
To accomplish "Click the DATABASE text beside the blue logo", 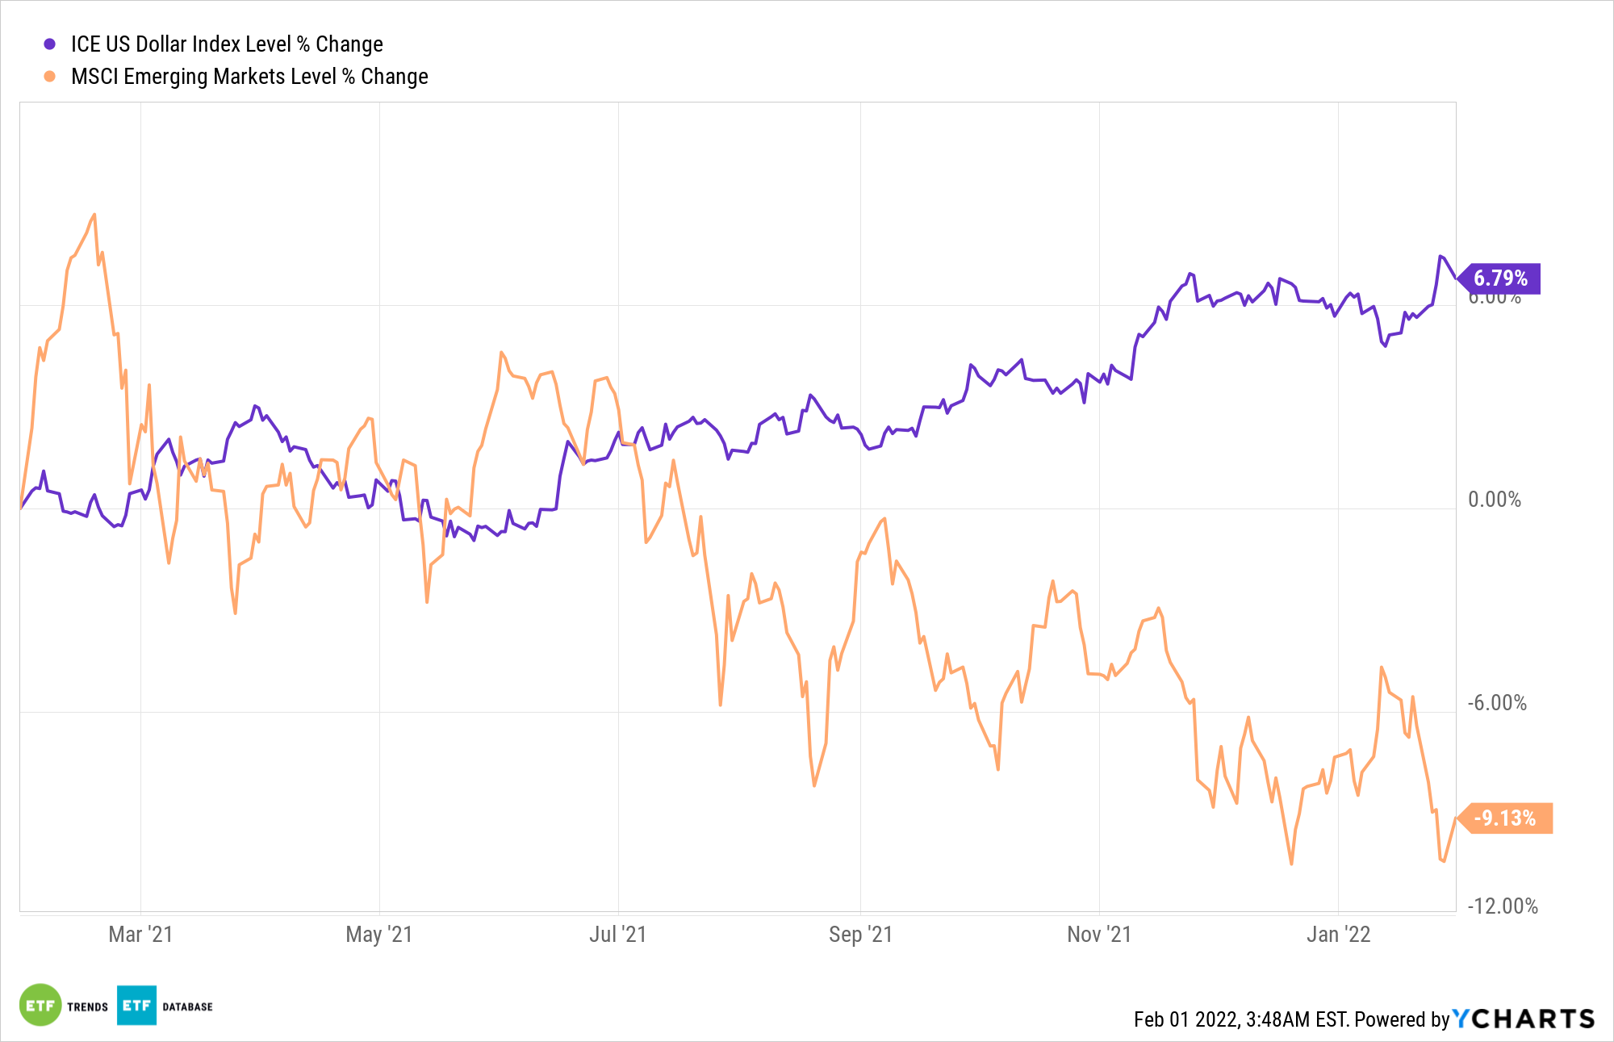I will click(187, 1007).
